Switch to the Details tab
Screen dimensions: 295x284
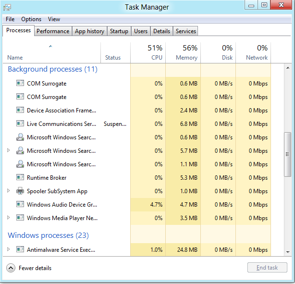161,31
